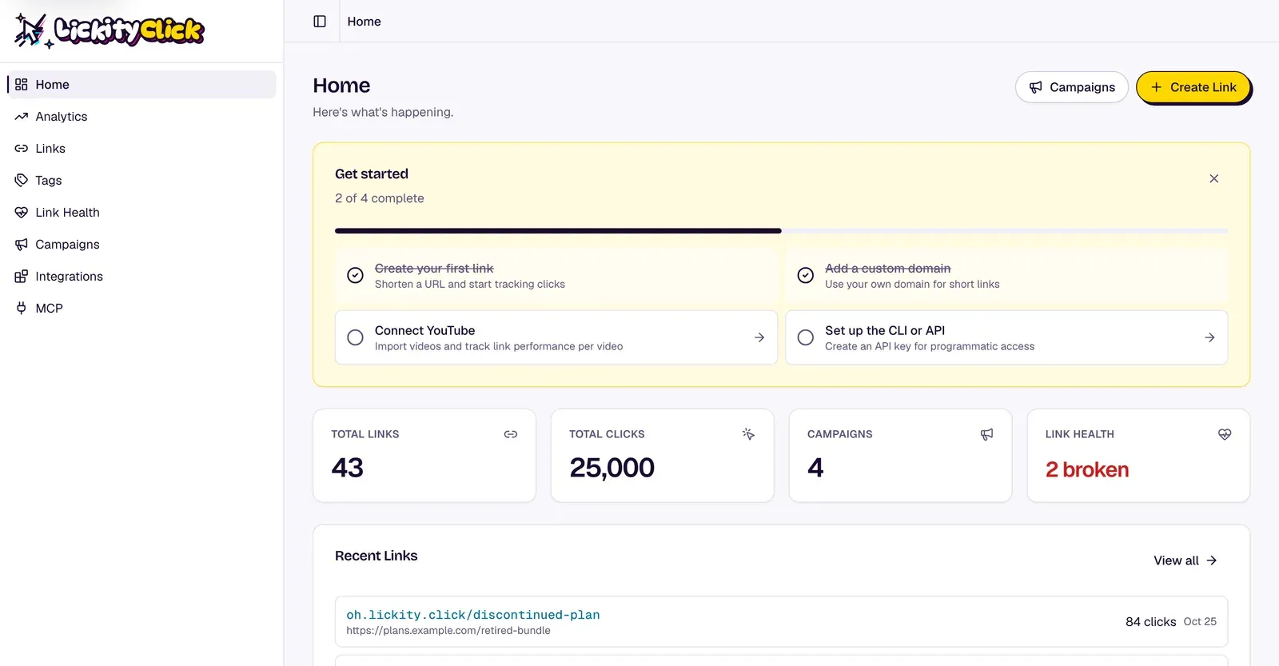
Task: Click the Campaigns button in header
Action: [1071, 87]
